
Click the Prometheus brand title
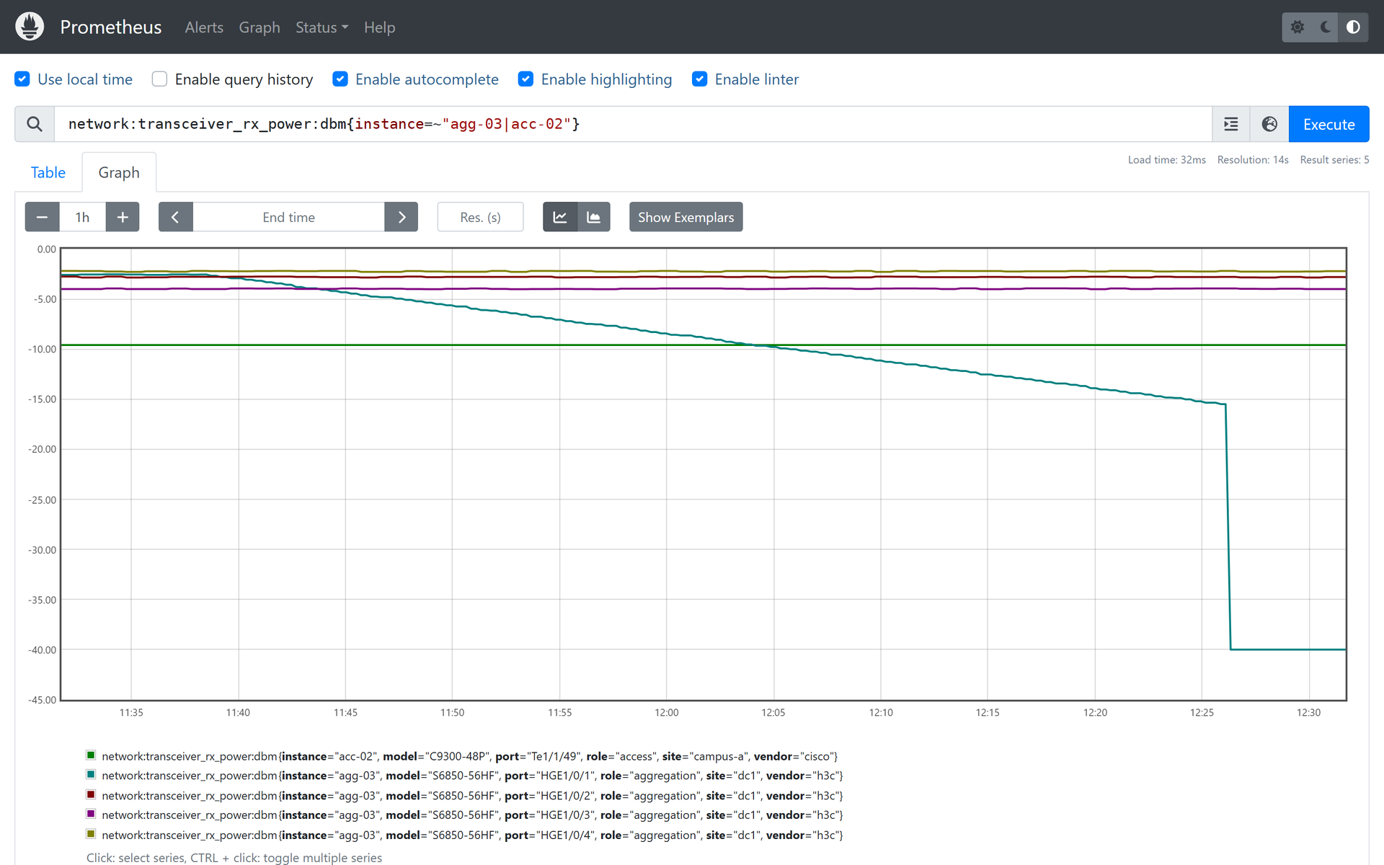point(111,27)
